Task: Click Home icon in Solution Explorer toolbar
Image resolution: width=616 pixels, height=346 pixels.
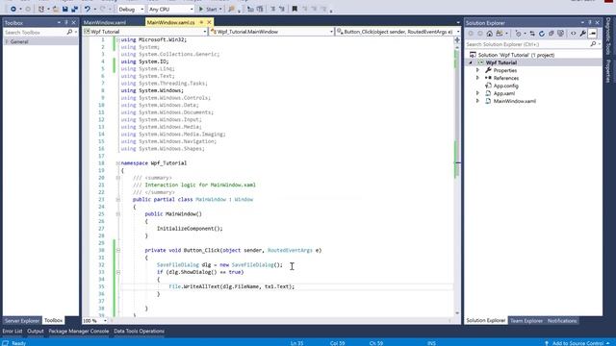Action: (x=490, y=34)
